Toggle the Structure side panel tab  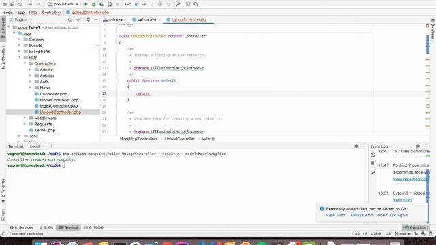click(3, 57)
